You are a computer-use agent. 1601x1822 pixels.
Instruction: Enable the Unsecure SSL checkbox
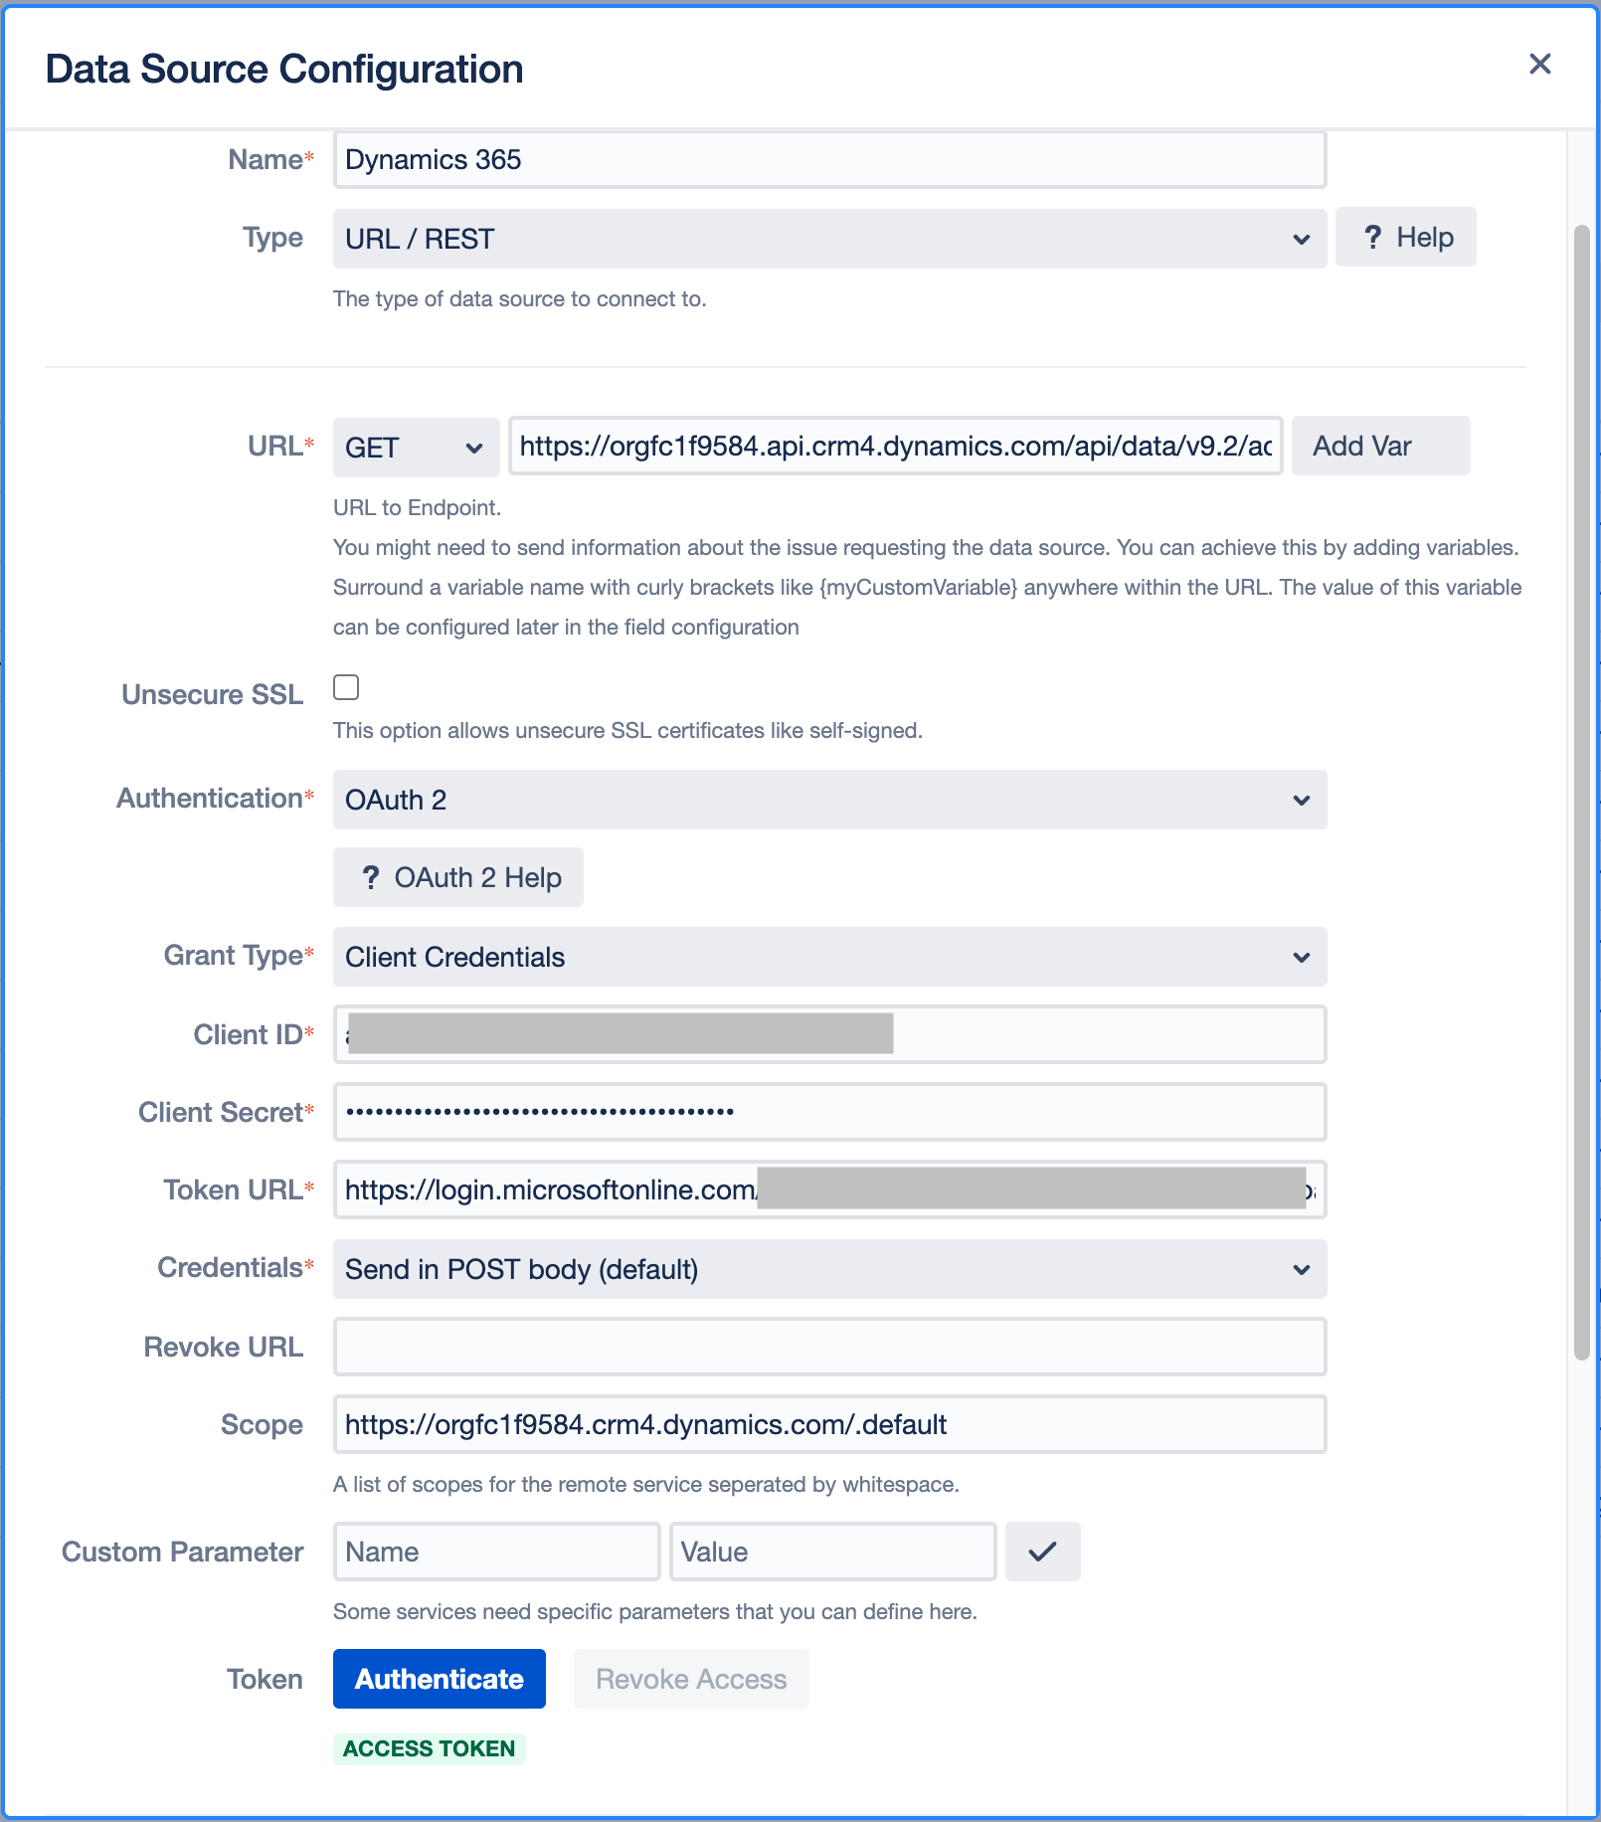tap(346, 687)
